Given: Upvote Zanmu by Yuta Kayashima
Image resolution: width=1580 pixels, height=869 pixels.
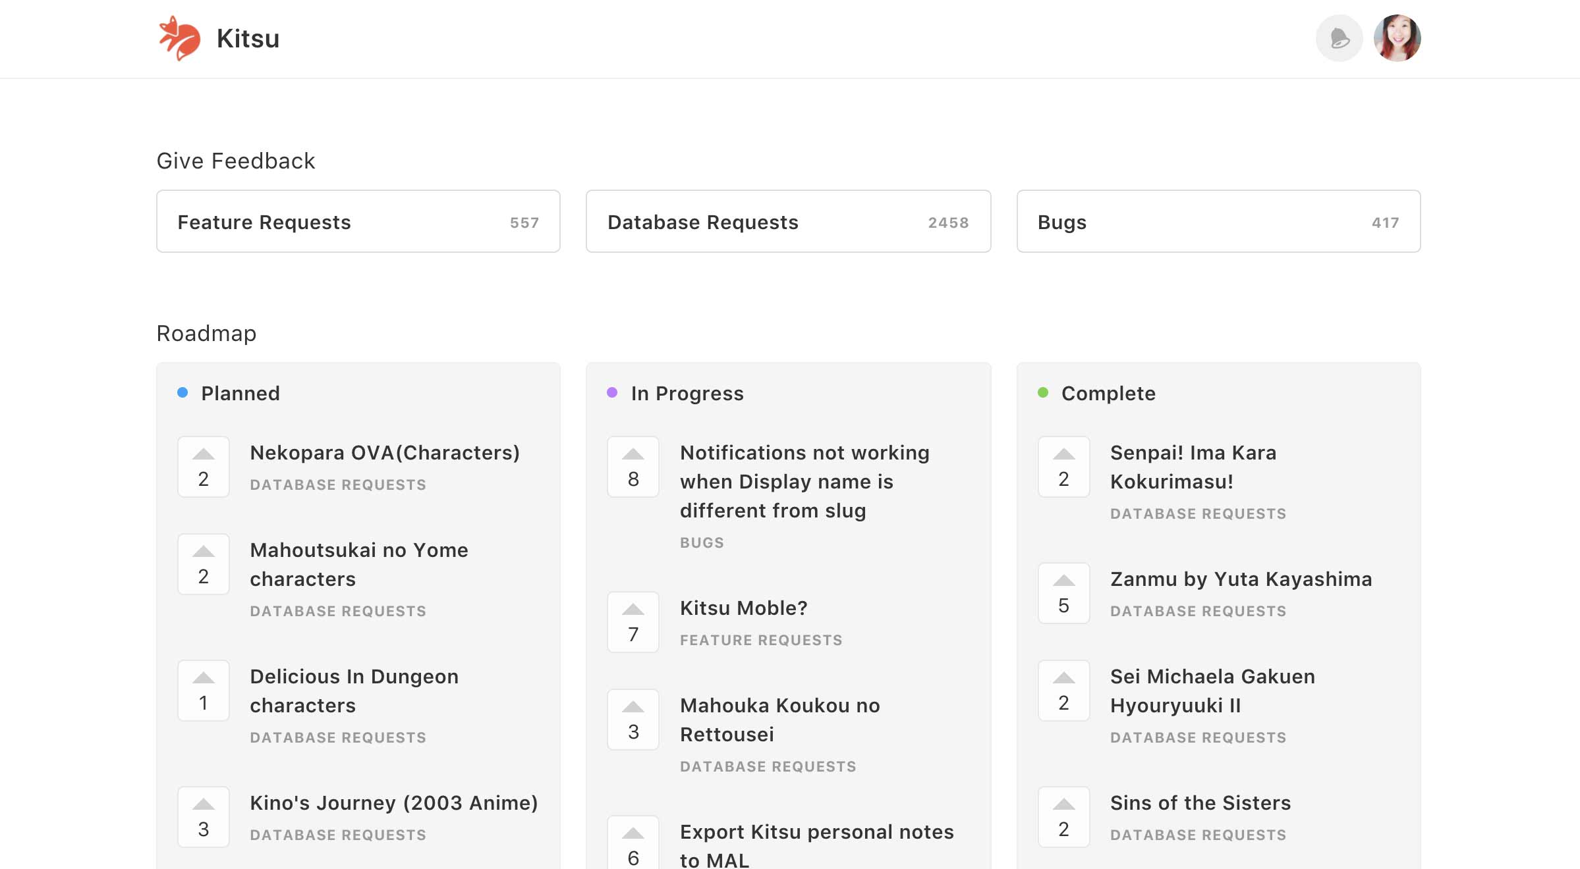Looking at the screenshot, I should pyautogui.click(x=1064, y=593).
